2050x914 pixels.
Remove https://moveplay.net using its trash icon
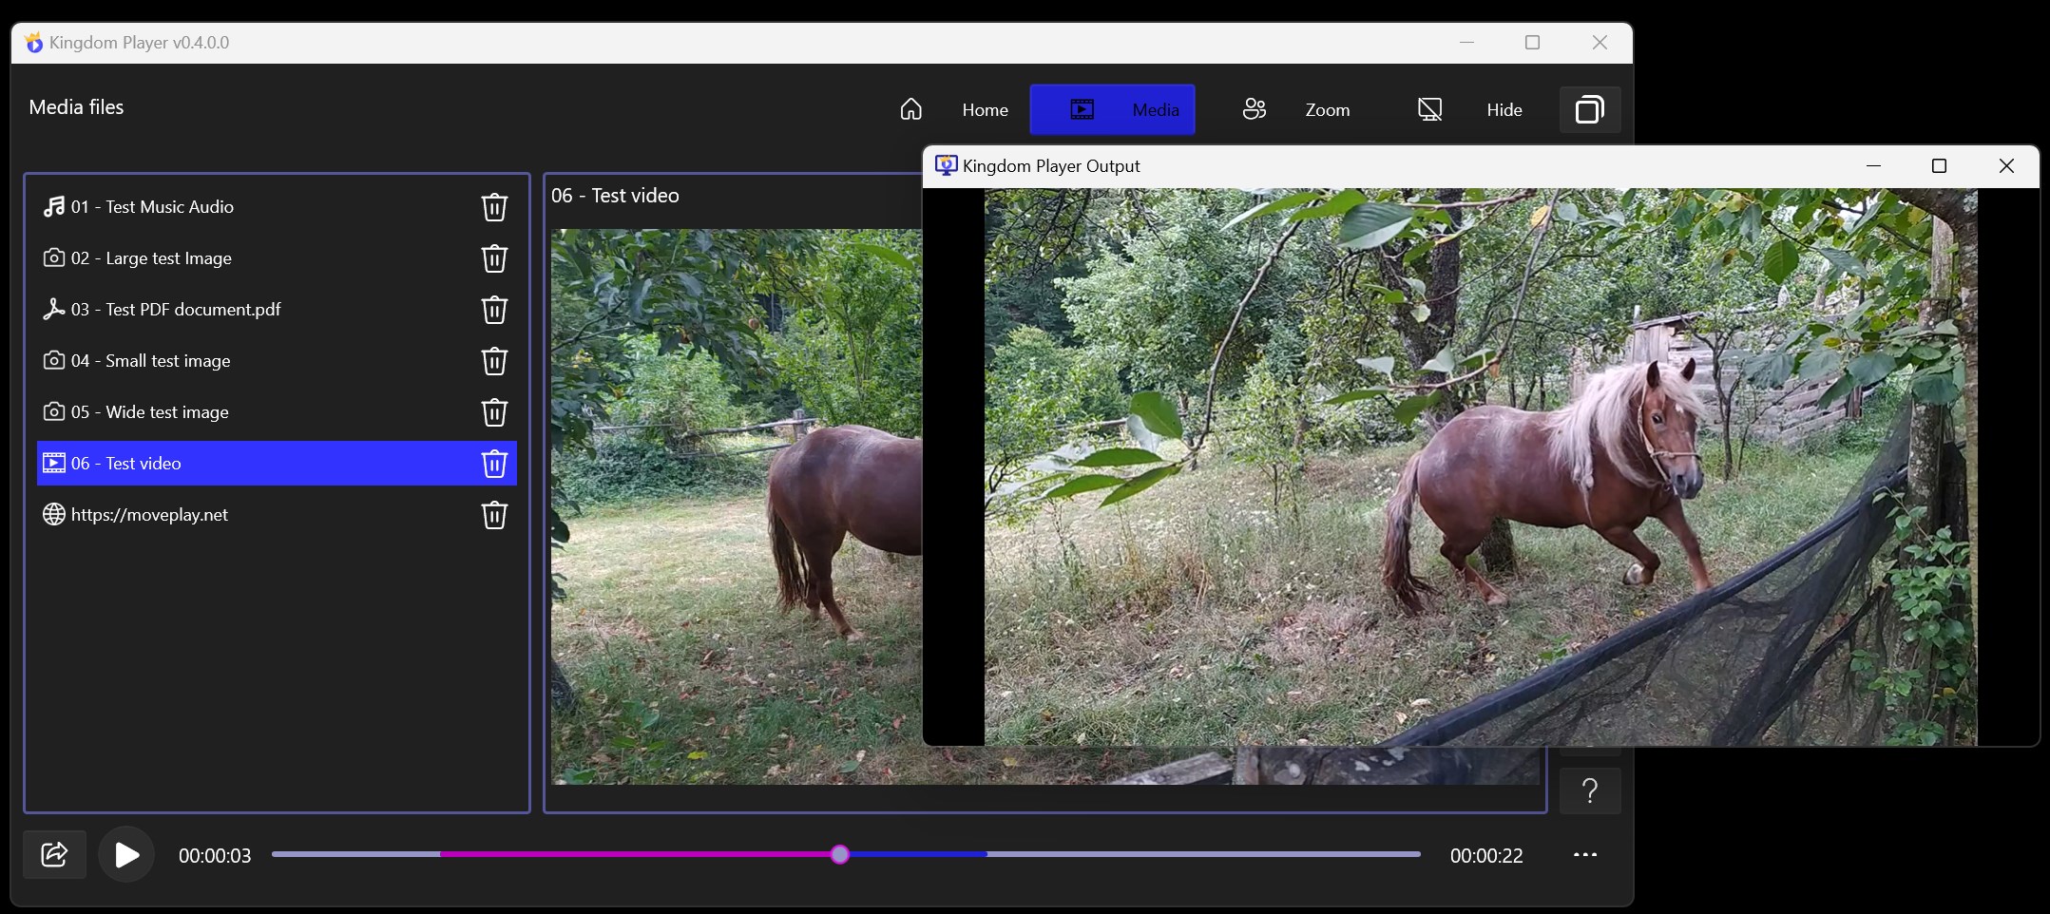point(494,515)
